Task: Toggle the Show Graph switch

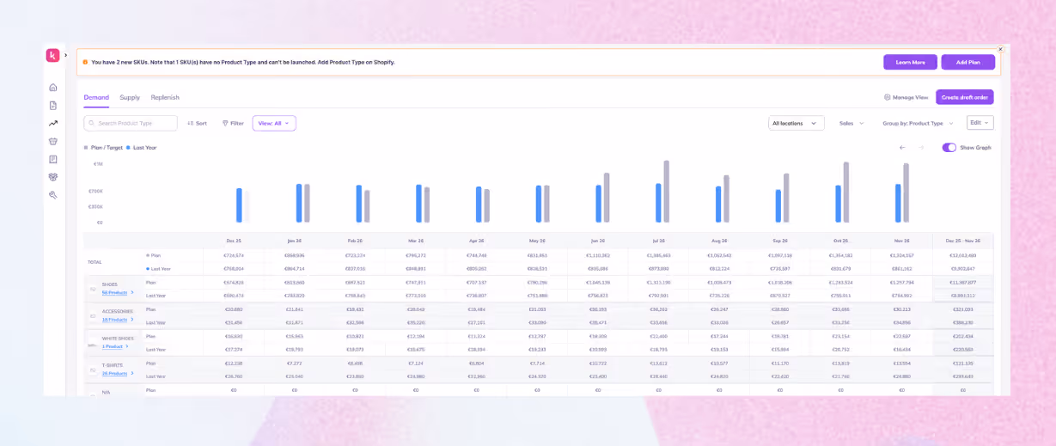Action: 949,148
